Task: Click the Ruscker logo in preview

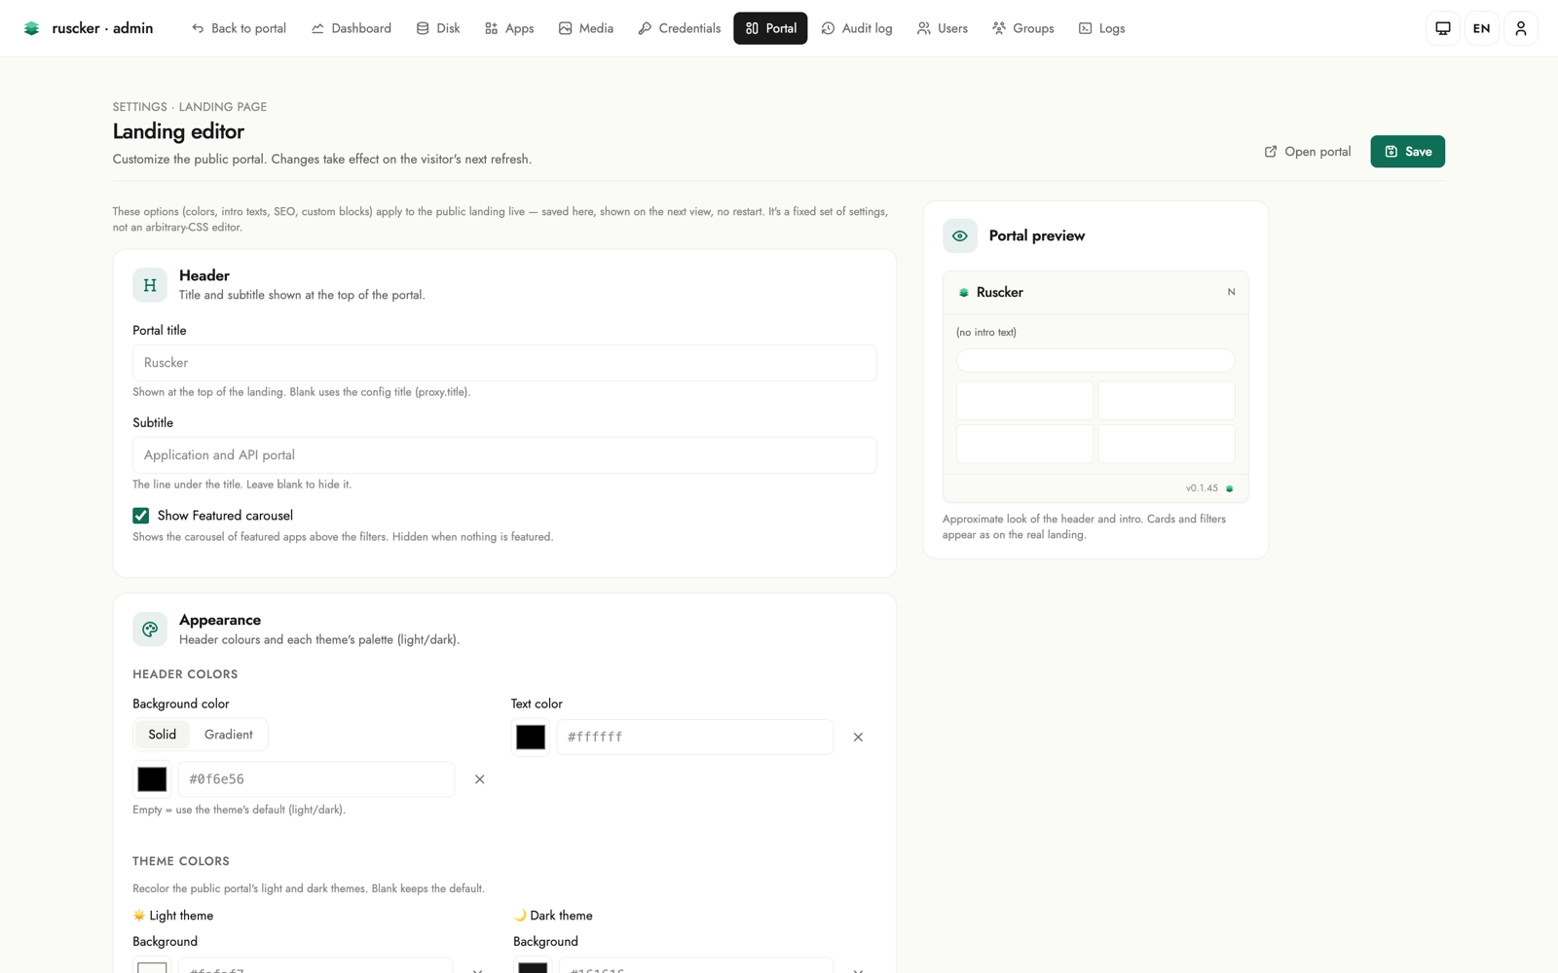Action: 964,293
